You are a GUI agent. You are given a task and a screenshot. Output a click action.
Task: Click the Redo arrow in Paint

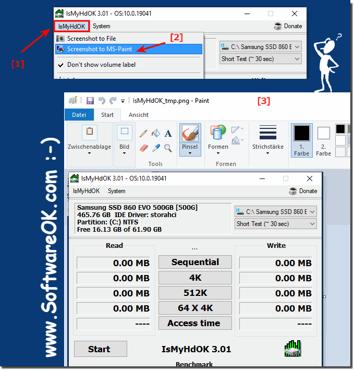[x=113, y=101]
